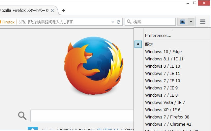This screenshot has height=131, width=211.
Task: Close the Mozilla Firefox start page tab
Action: 52,11
